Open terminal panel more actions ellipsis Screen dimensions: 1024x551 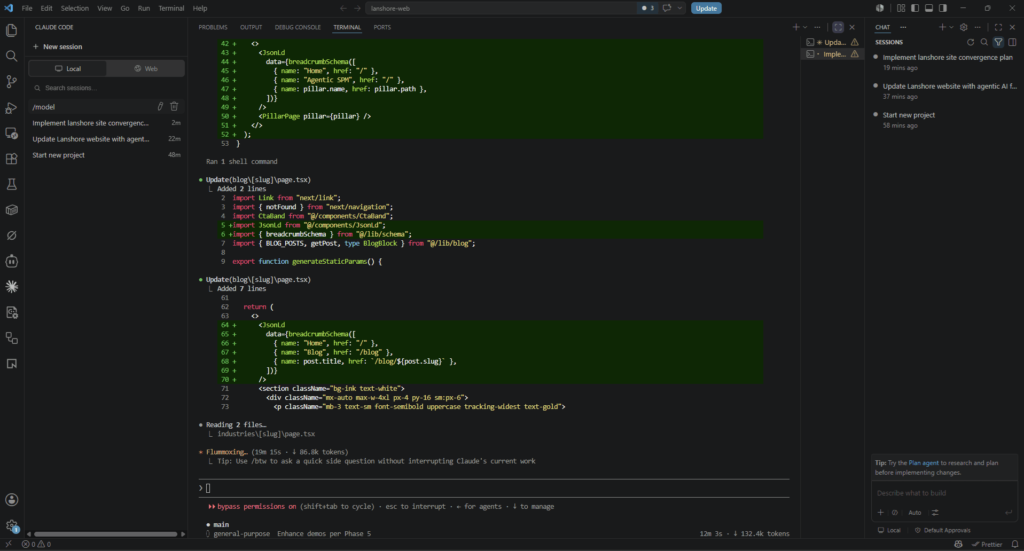817,27
